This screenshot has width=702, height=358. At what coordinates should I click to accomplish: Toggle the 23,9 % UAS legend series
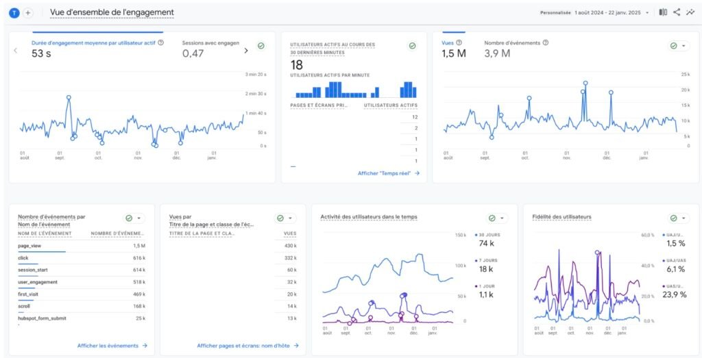(673, 291)
